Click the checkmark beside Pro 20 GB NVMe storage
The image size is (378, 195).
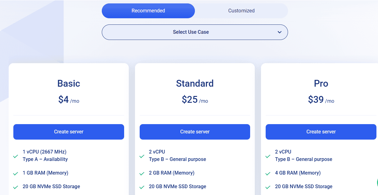(x=268, y=187)
